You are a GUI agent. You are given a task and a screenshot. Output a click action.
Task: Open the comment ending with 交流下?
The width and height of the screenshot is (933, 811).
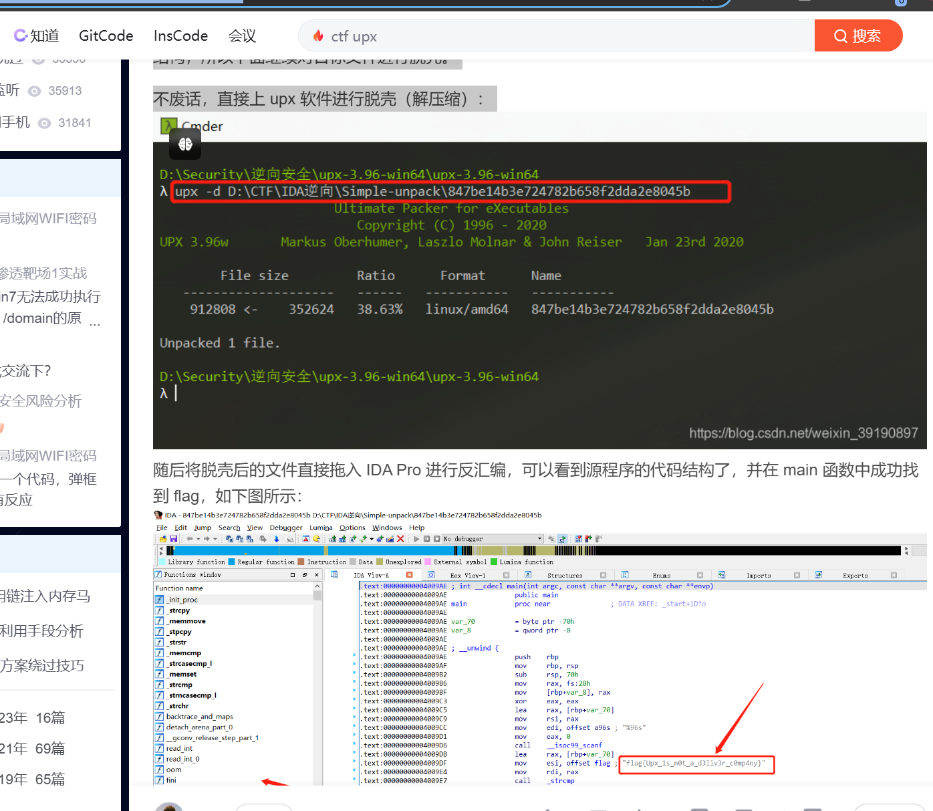click(25, 371)
